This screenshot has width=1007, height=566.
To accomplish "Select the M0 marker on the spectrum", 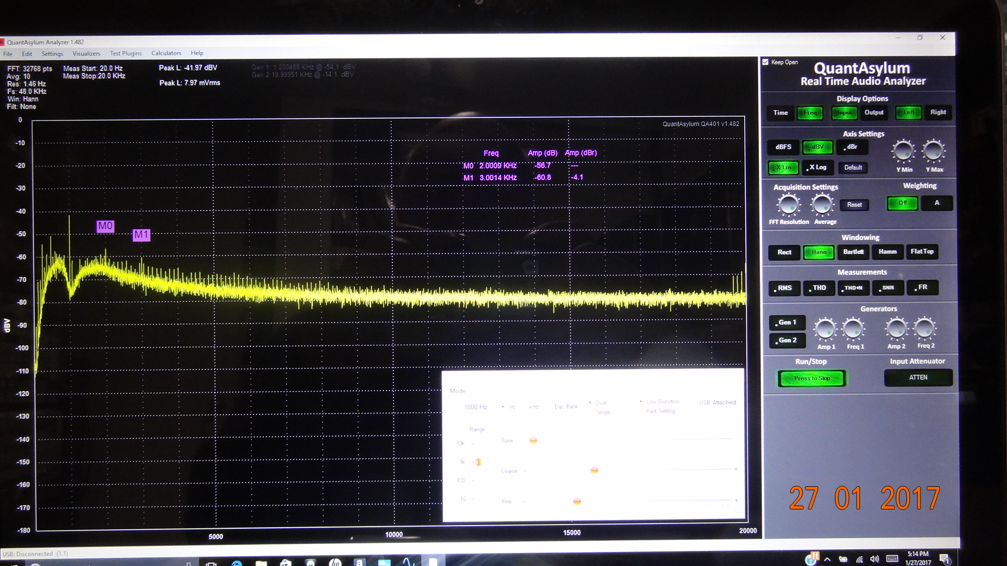I will tap(105, 226).
